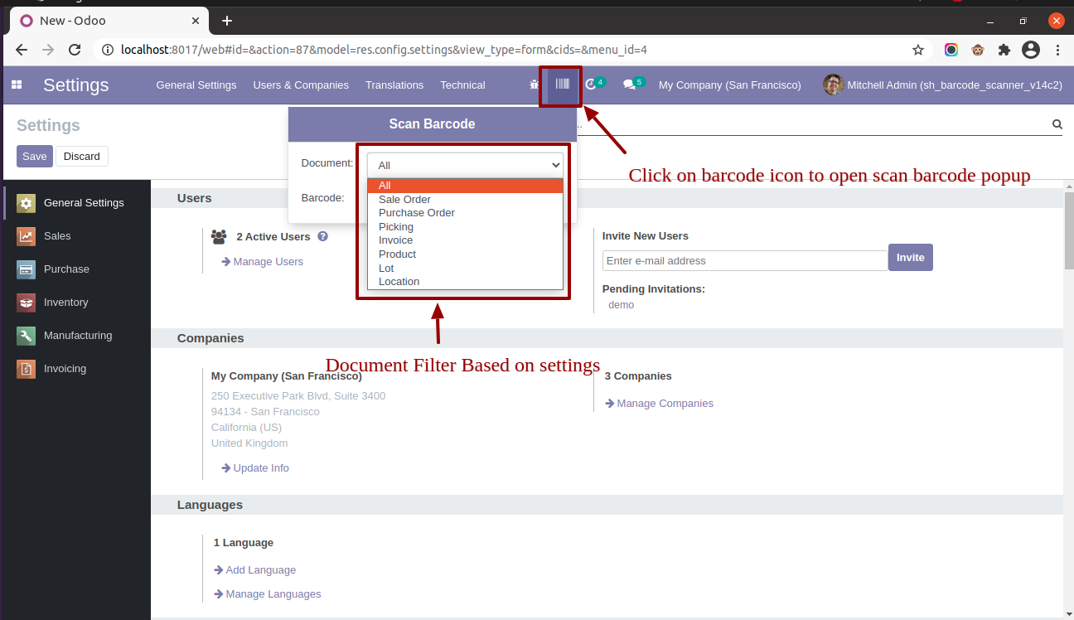Open the Inventory module icon

coord(27,303)
